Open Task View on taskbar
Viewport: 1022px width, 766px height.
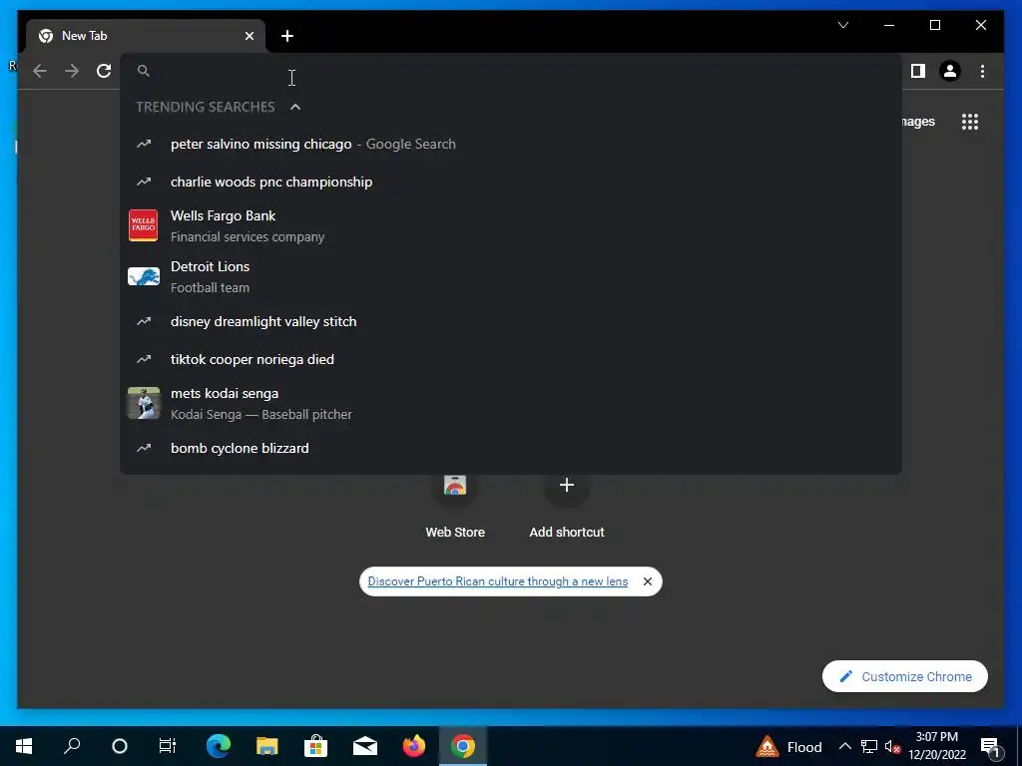tap(168, 746)
